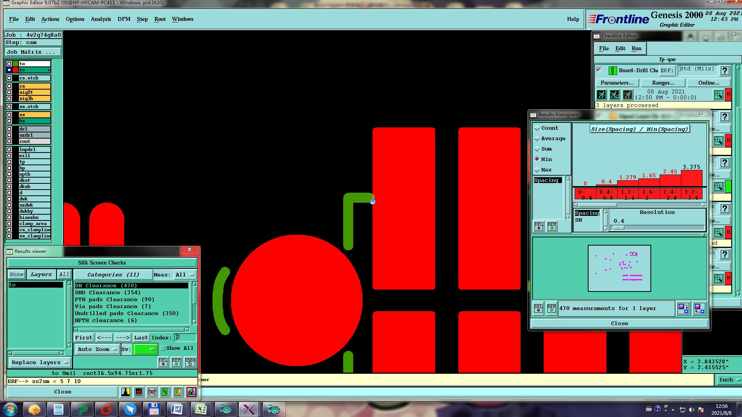This screenshot has height=417, width=742.
Task: Click the first running-man run icon
Action: pyautogui.click(x=601, y=95)
